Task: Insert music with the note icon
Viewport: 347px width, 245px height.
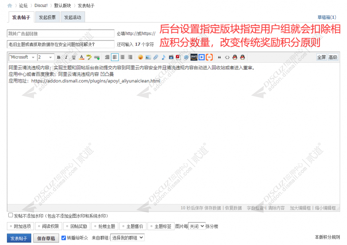Action: coord(164,57)
